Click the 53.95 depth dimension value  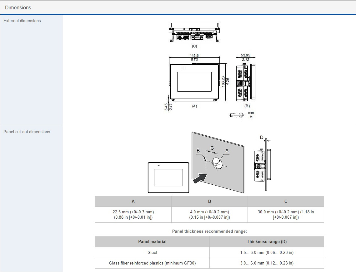[x=245, y=56]
